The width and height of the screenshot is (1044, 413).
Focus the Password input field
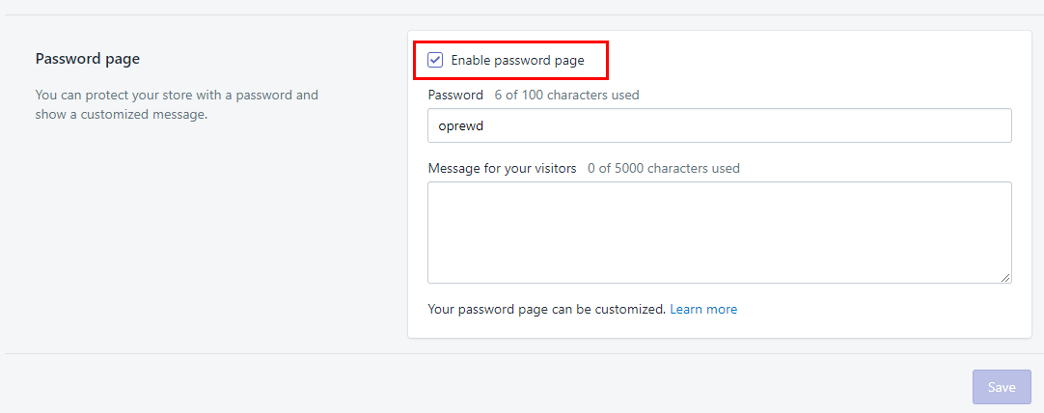(x=719, y=125)
